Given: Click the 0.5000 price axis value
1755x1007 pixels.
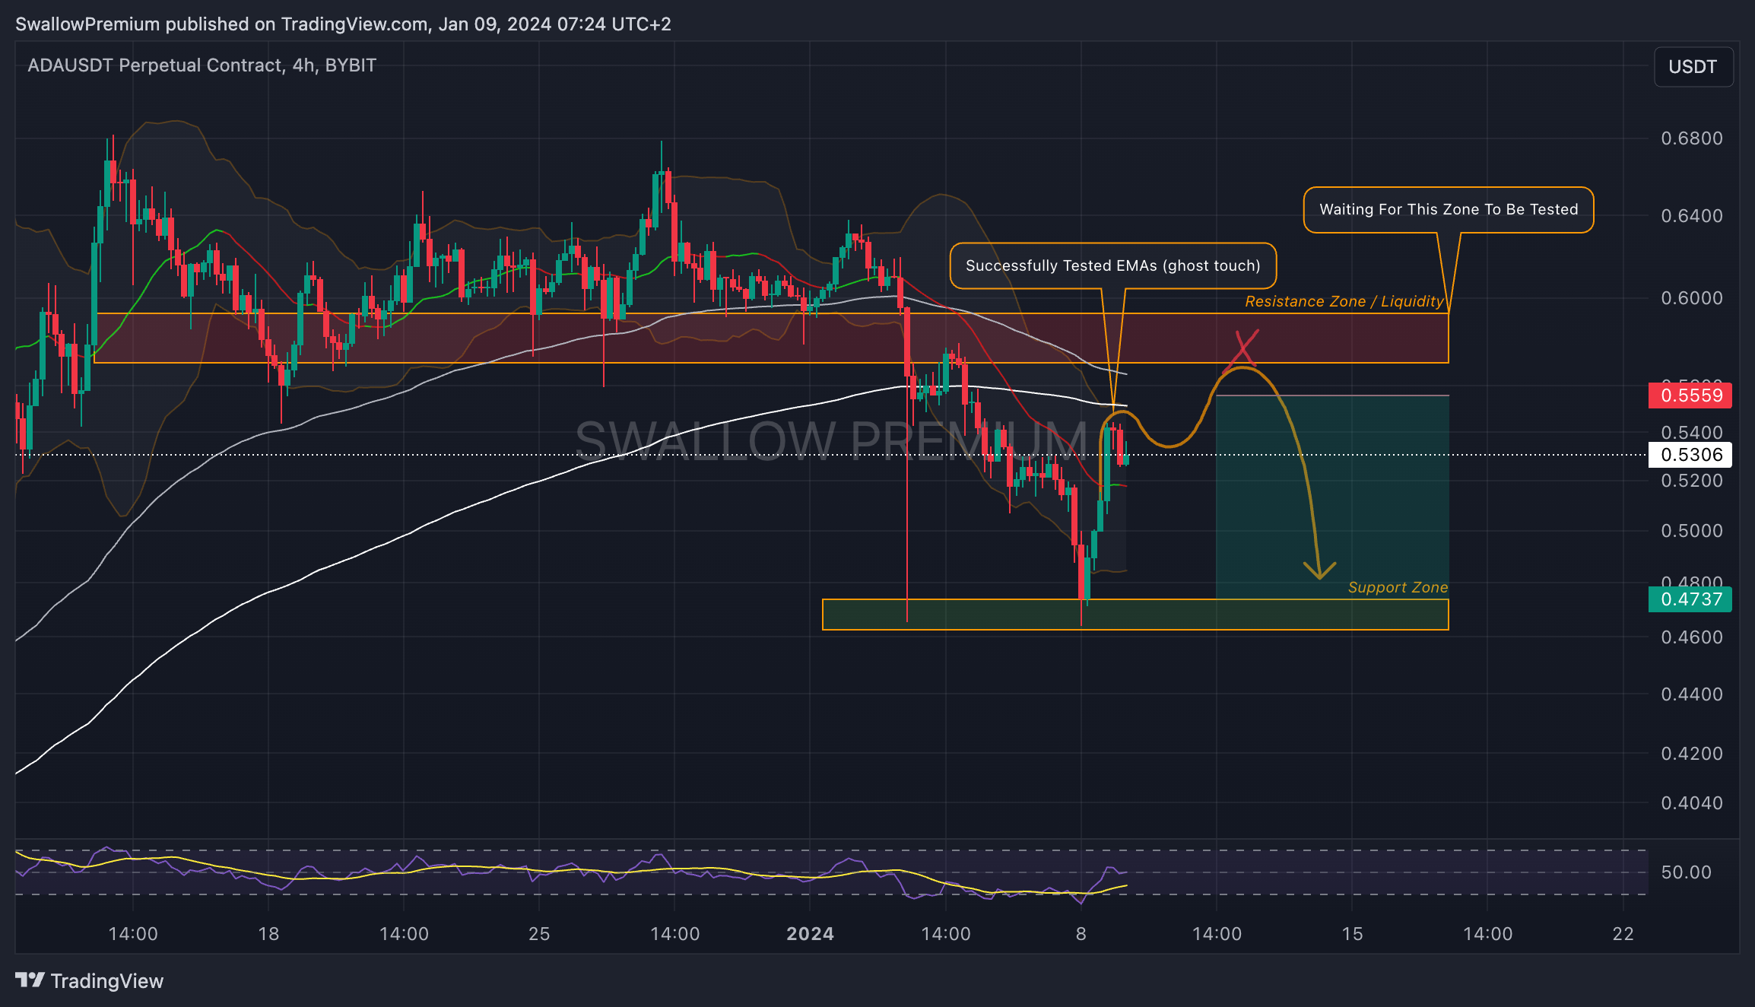Looking at the screenshot, I should click(x=1692, y=531).
